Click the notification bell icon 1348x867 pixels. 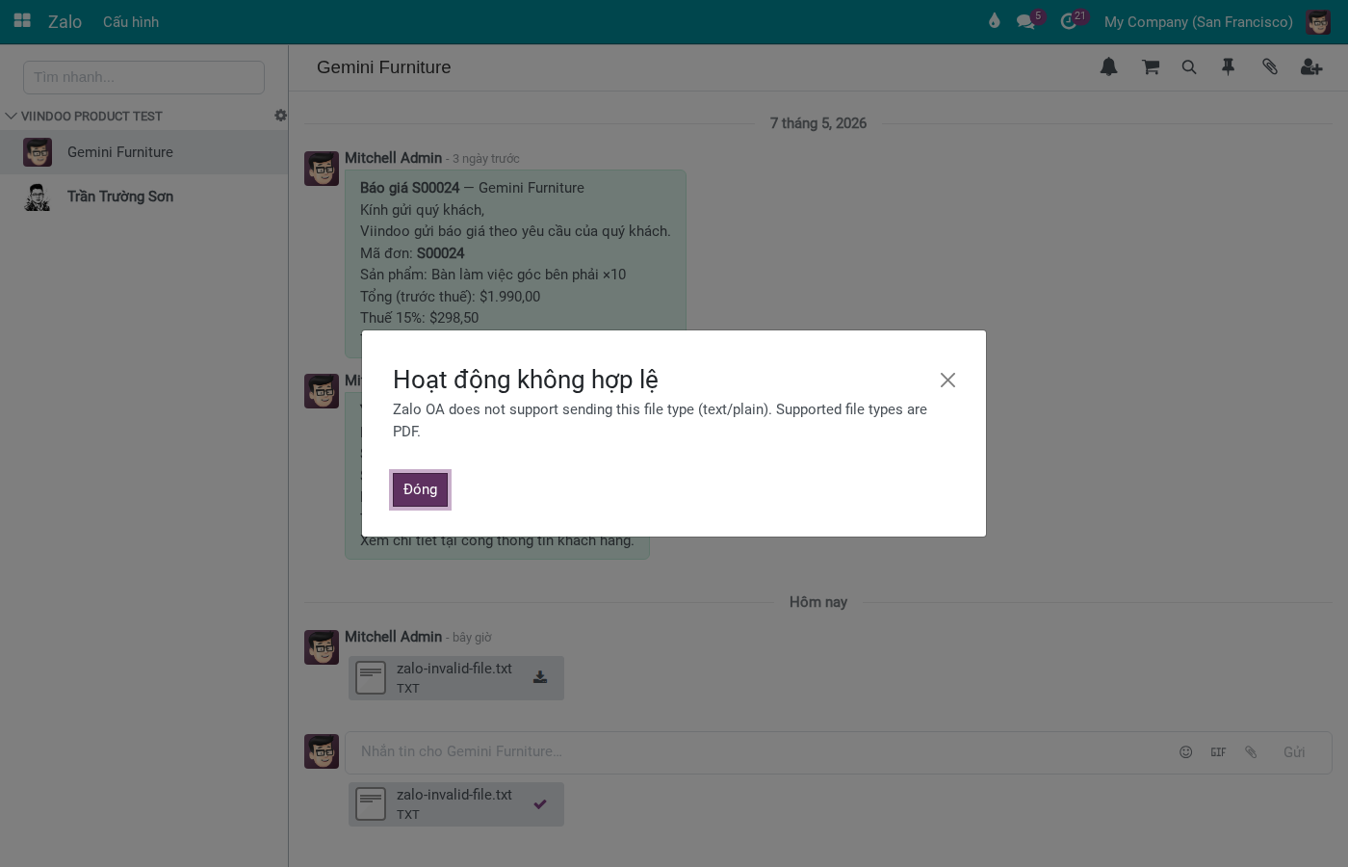coord(1109,66)
